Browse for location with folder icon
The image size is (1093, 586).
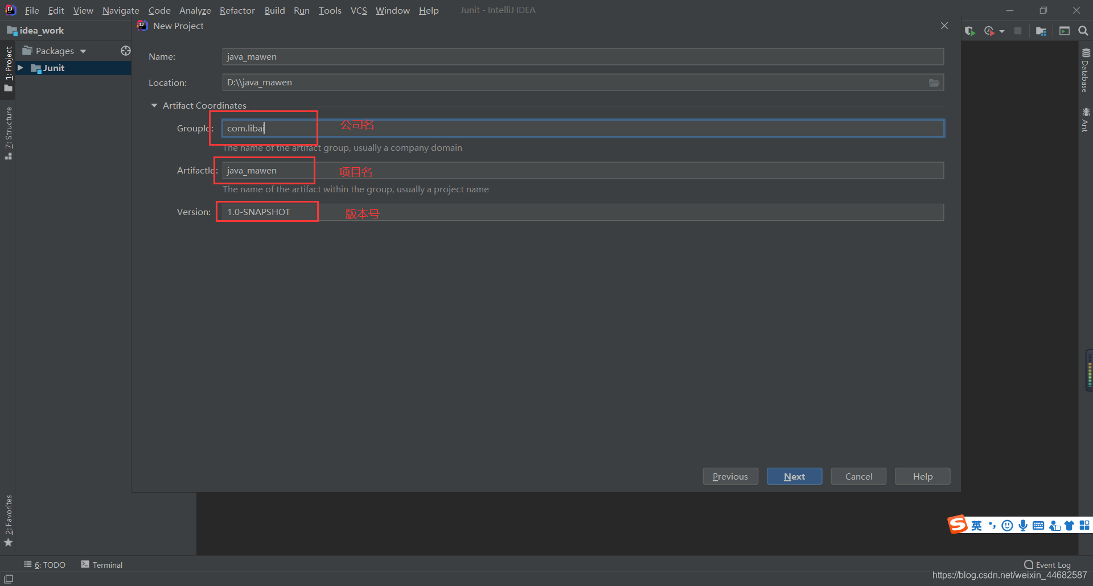934,82
